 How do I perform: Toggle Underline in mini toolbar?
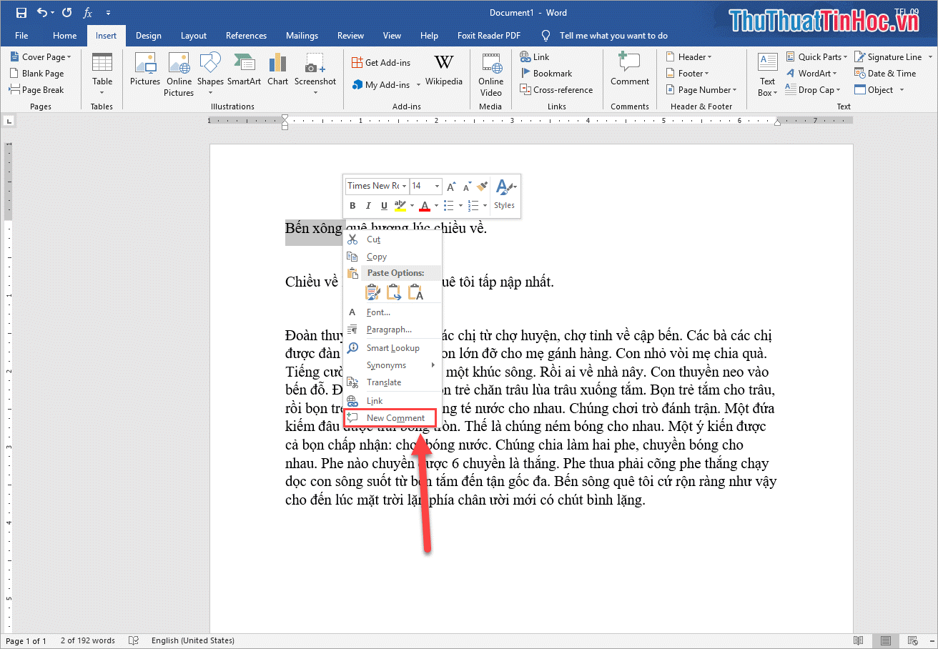pyautogui.click(x=384, y=206)
